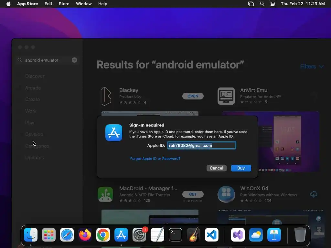The image size is (331, 248).
Task: Open Visual Studio purple icon in dock
Action: 238,235
